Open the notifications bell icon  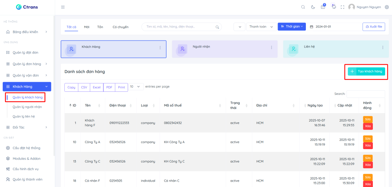(x=333, y=7)
